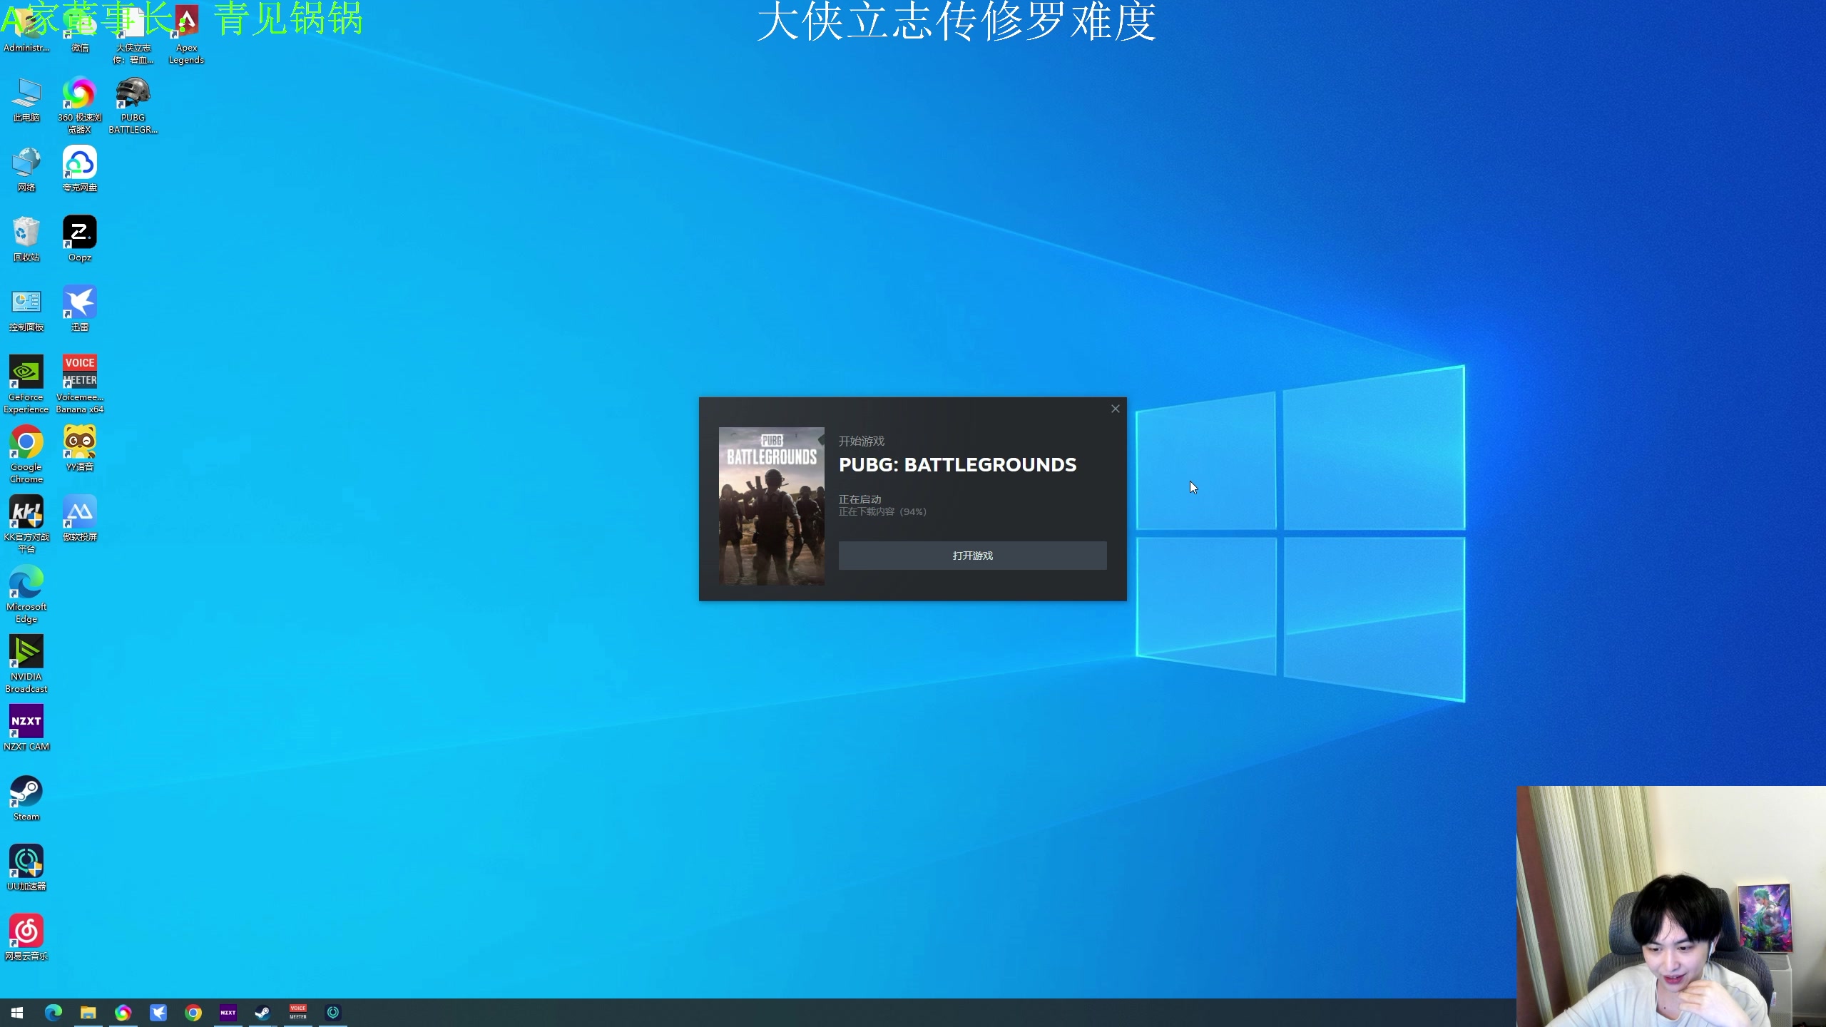Open the 网络 desktop icon

click(x=26, y=170)
